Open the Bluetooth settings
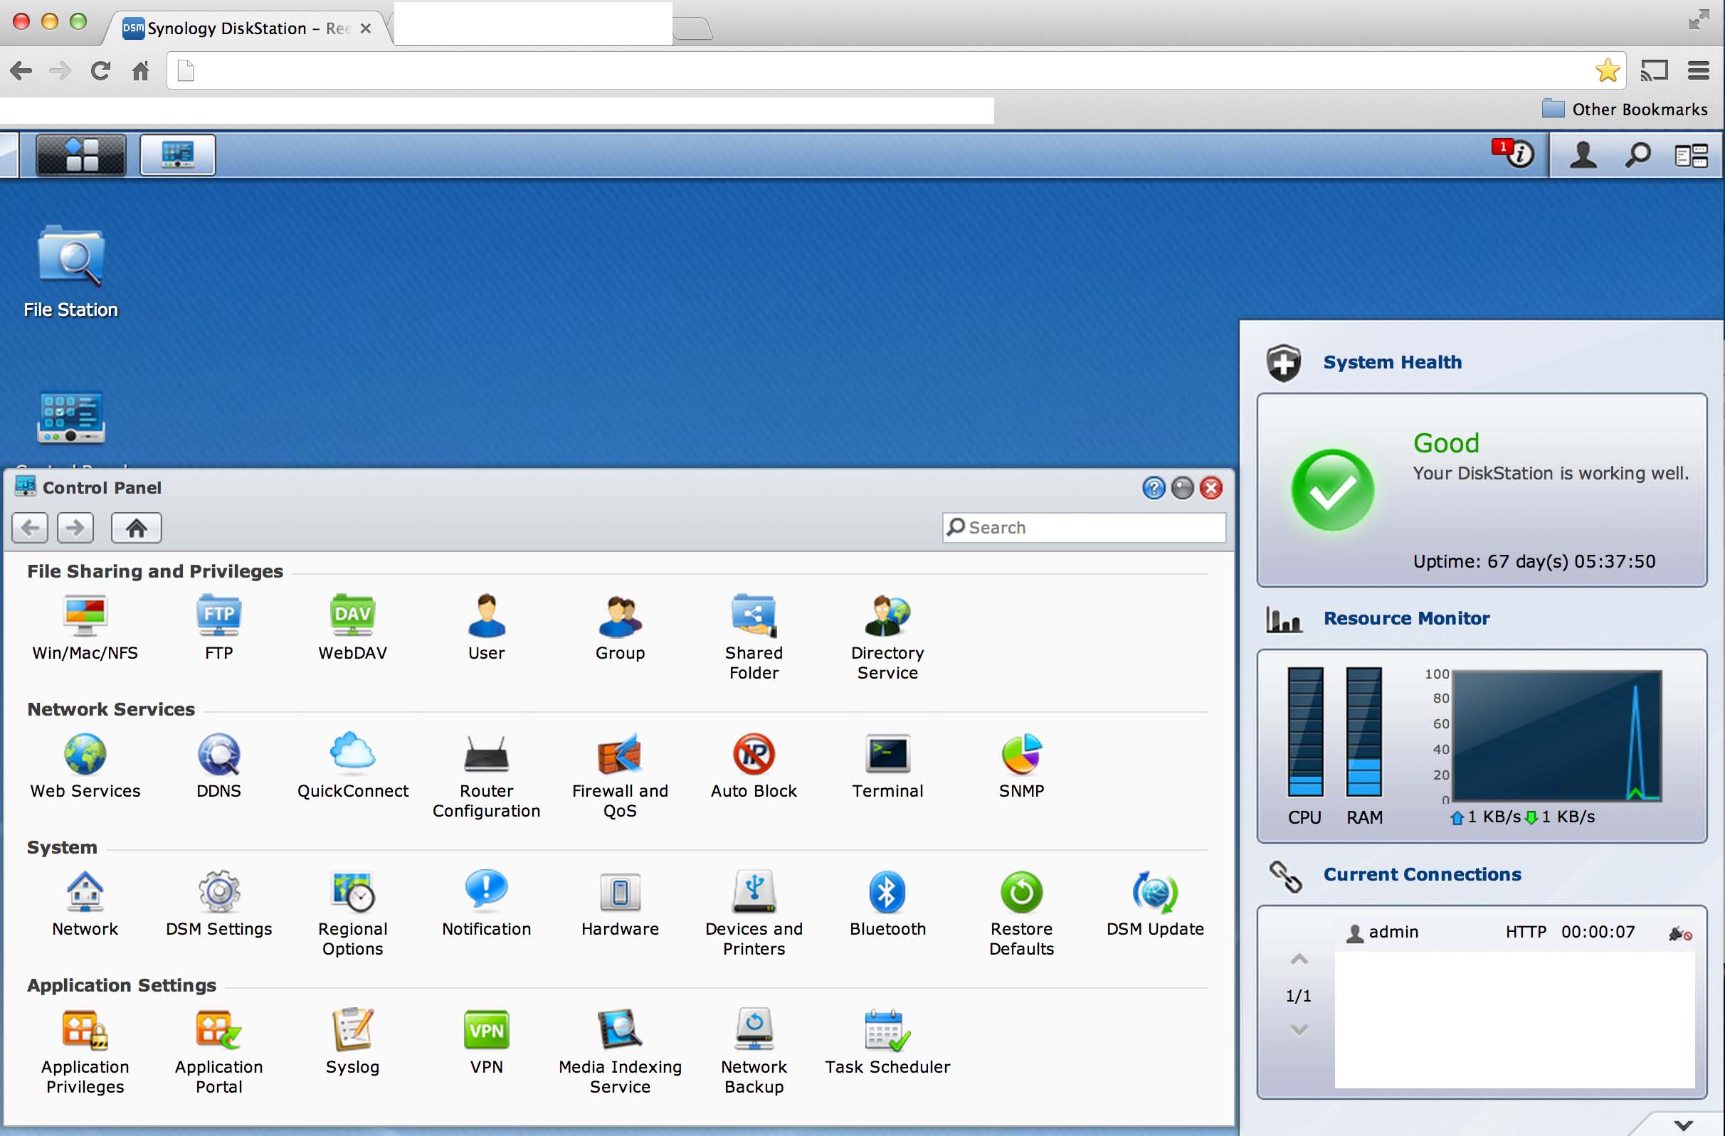 887,893
